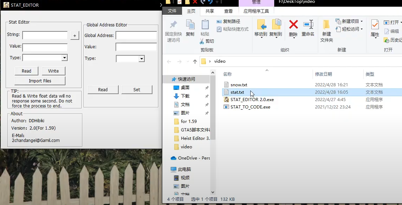The image size is (402, 205).
Task: Click the Set button
Action: pyautogui.click(x=137, y=89)
